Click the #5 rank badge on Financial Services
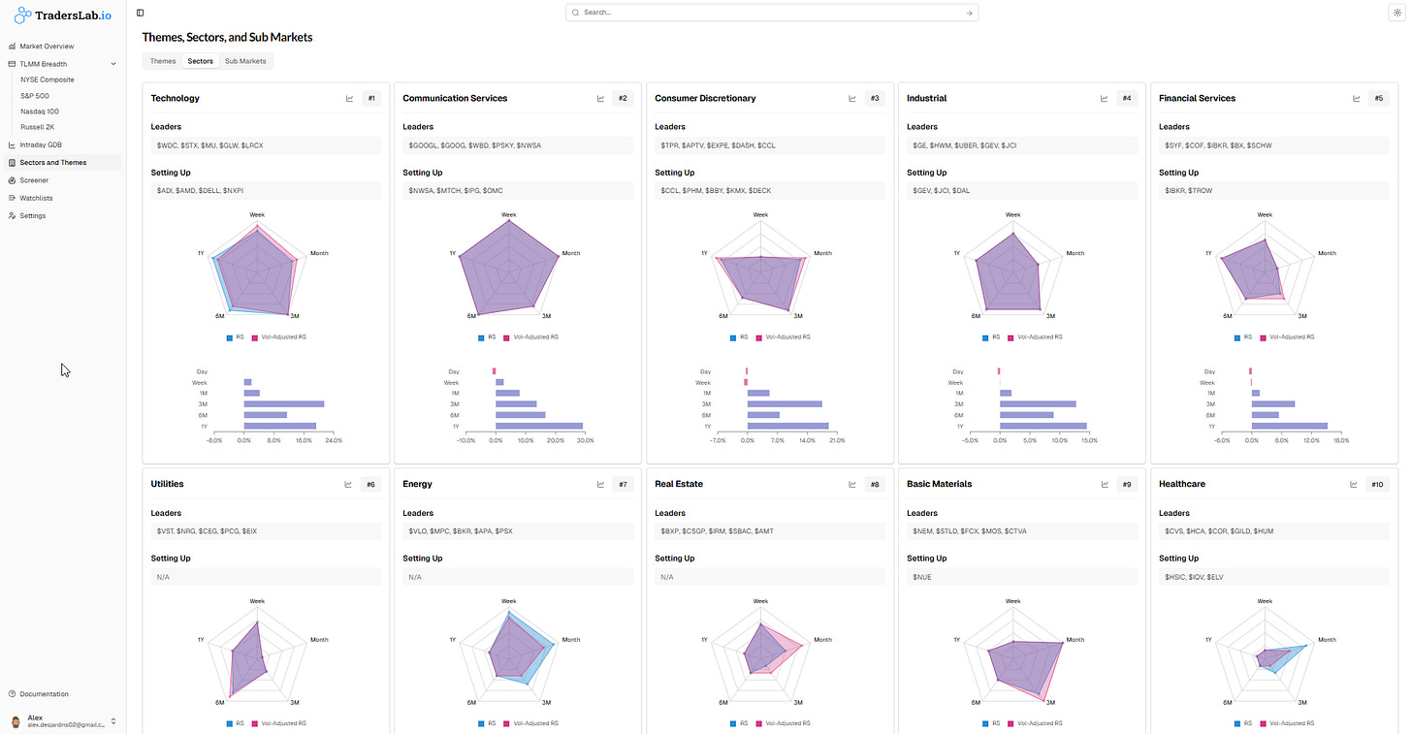The image size is (1412, 734). point(1379,98)
